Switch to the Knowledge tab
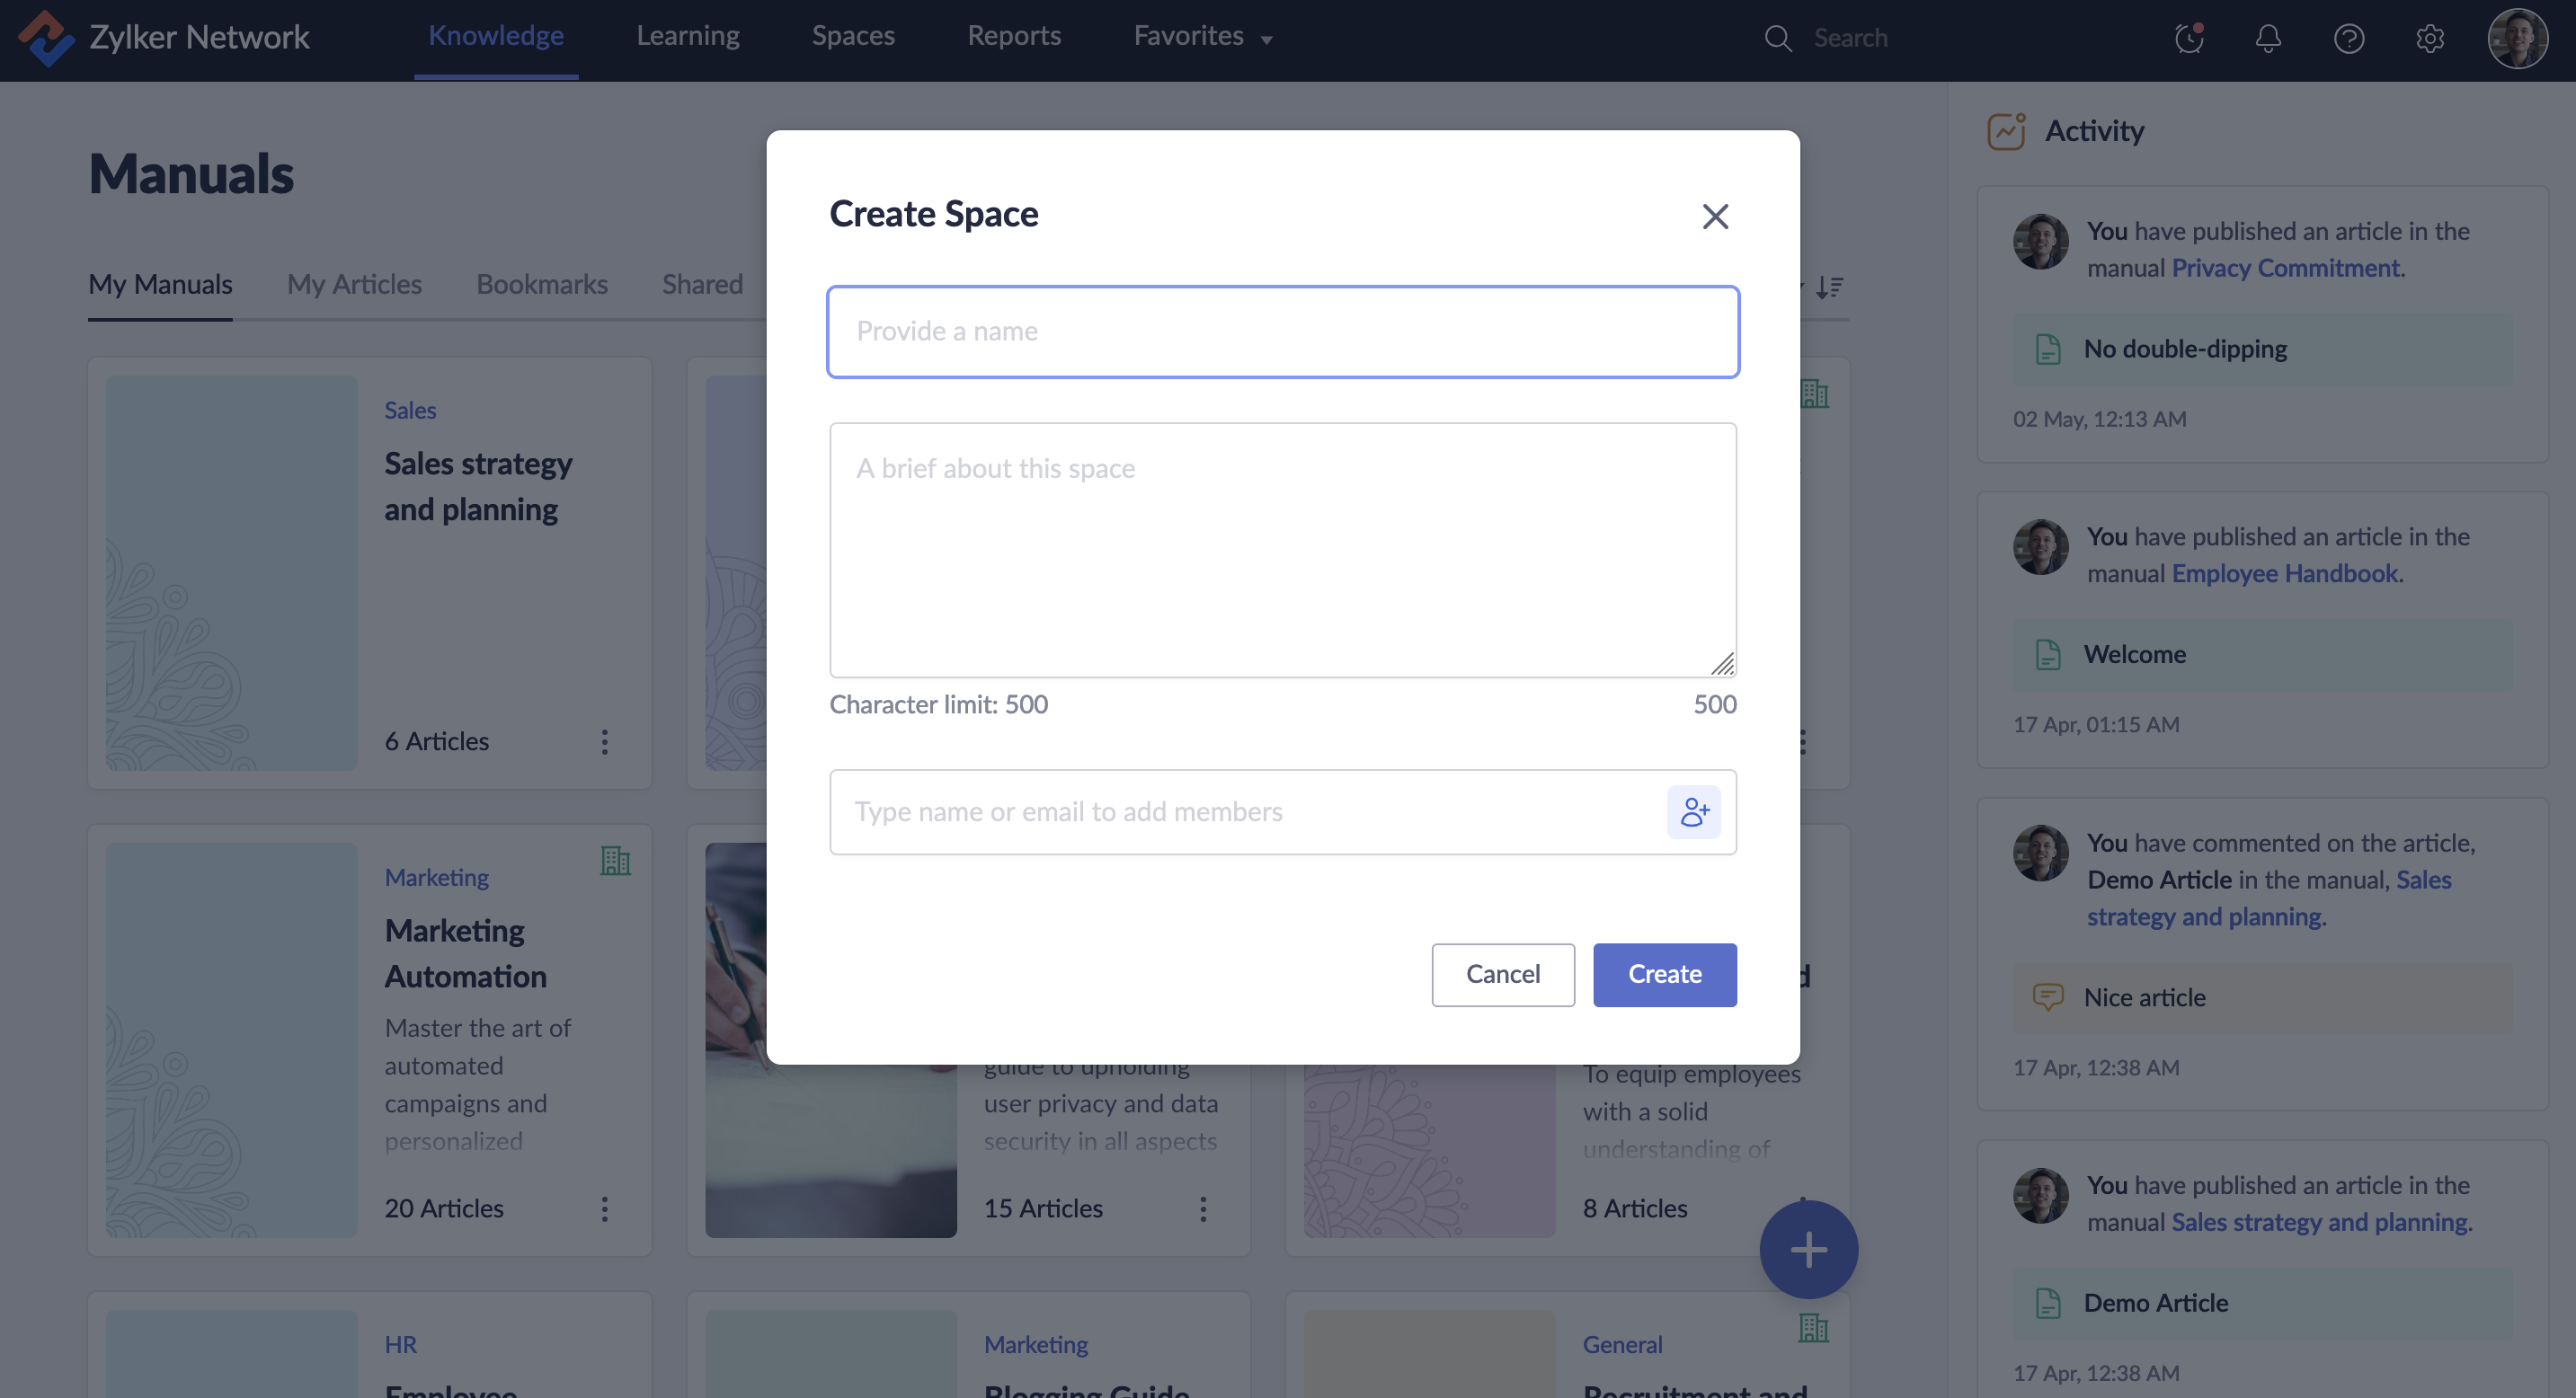2576x1398 pixels. (x=496, y=37)
